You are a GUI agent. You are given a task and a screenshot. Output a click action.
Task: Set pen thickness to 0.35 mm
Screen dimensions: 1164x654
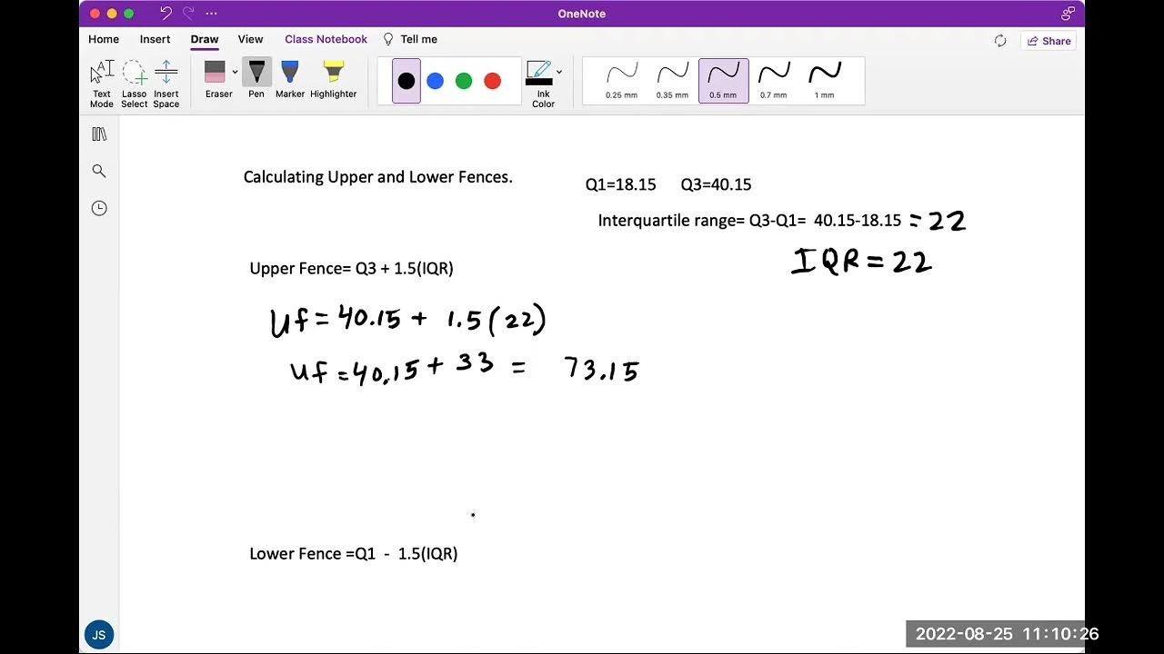673,81
